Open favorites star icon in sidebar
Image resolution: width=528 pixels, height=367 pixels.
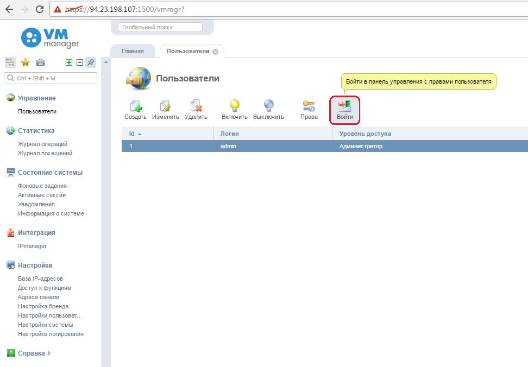click(x=25, y=62)
